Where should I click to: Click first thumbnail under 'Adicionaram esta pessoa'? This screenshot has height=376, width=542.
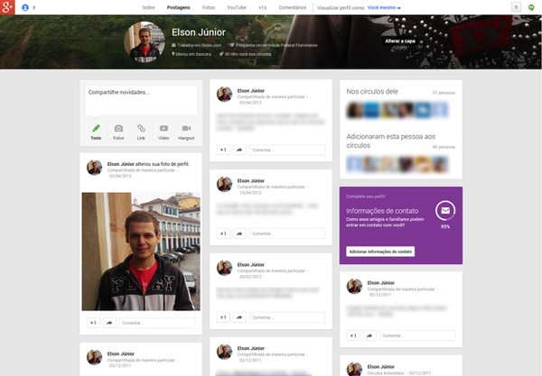pyautogui.click(x=354, y=164)
